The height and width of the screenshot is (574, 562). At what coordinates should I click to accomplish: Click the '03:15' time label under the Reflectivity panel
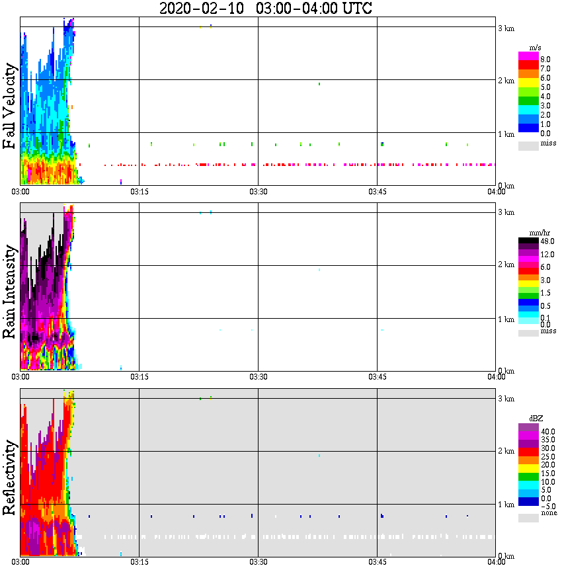[139, 562]
